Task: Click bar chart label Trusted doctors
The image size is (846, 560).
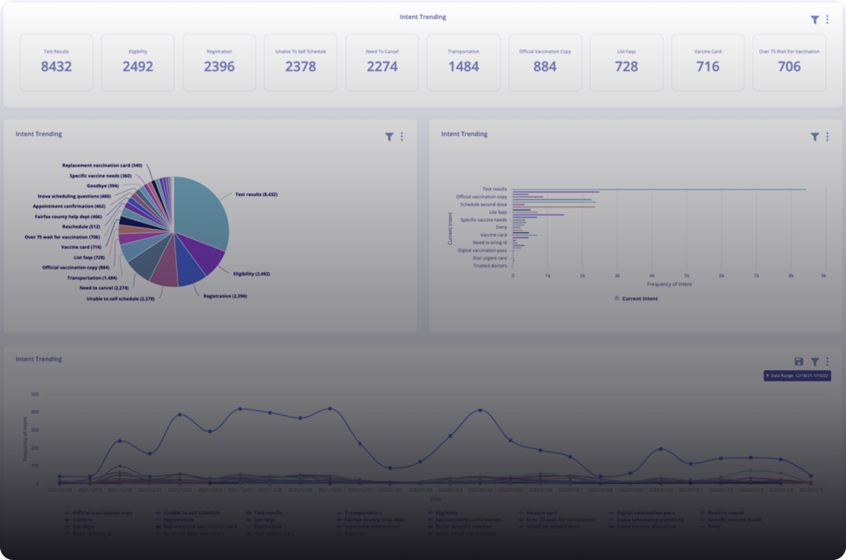Action: pyautogui.click(x=490, y=266)
